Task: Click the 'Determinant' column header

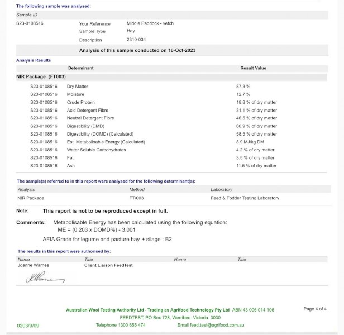Action: click(x=81, y=68)
